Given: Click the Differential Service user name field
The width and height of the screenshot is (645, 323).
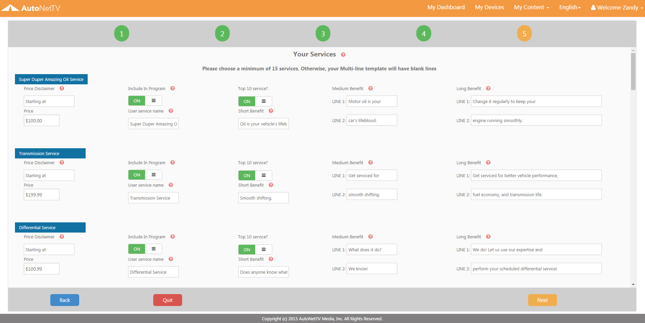Looking at the screenshot, I should tap(153, 272).
